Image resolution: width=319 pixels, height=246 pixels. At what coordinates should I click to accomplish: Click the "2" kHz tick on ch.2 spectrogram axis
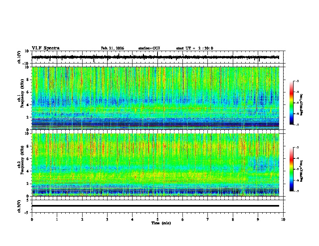[28, 184]
